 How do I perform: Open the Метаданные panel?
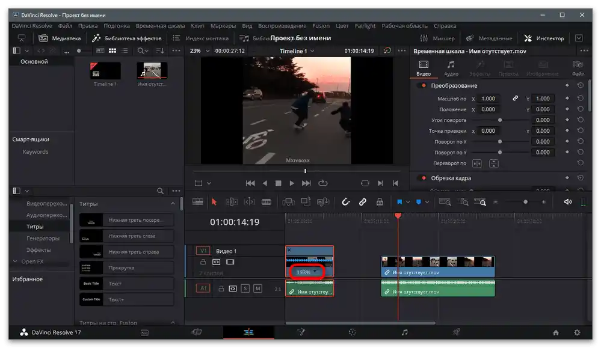point(489,38)
